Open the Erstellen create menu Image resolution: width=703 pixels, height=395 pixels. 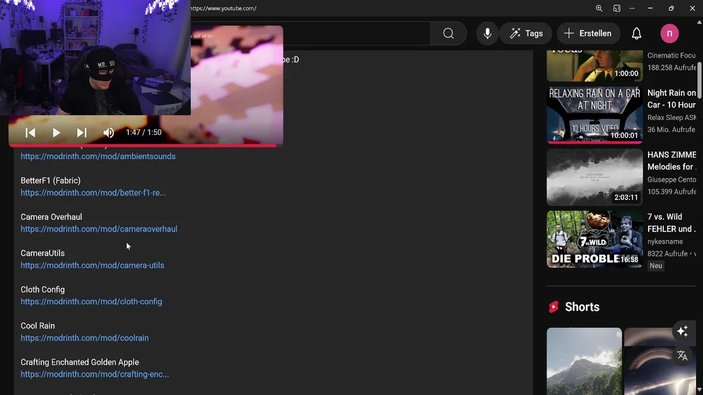coord(587,33)
